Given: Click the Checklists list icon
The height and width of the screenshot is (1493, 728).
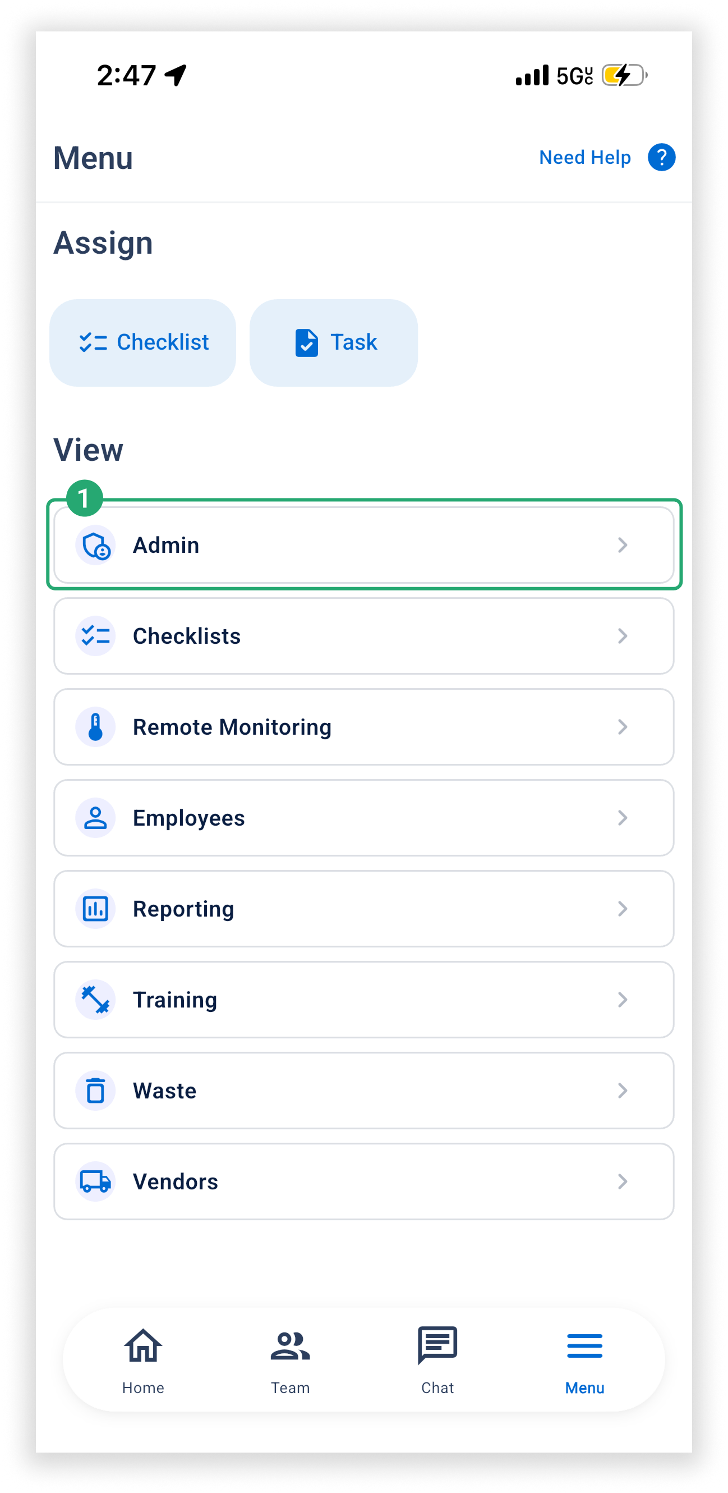Looking at the screenshot, I should click(x=95, y=636).
